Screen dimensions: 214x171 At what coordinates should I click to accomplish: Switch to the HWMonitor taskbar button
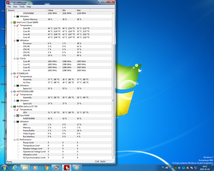tap(67, 168)
